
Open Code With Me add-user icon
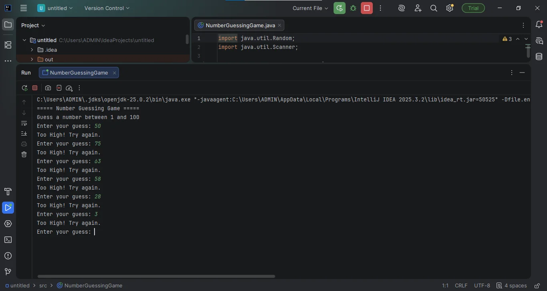[x=418, y=8]
